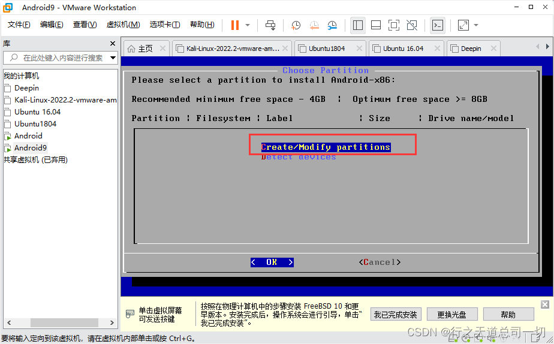Select 我的计算机 in the library
Viewport: 554px width, 344px height.
click(21, 76)
